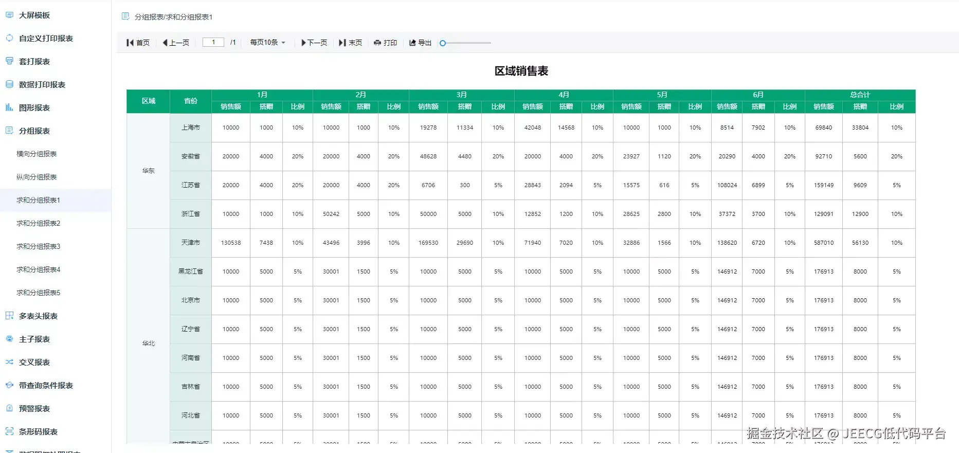Open 求和分组报表2 in sidebar
959x453 pixels.
coord(39,223)
